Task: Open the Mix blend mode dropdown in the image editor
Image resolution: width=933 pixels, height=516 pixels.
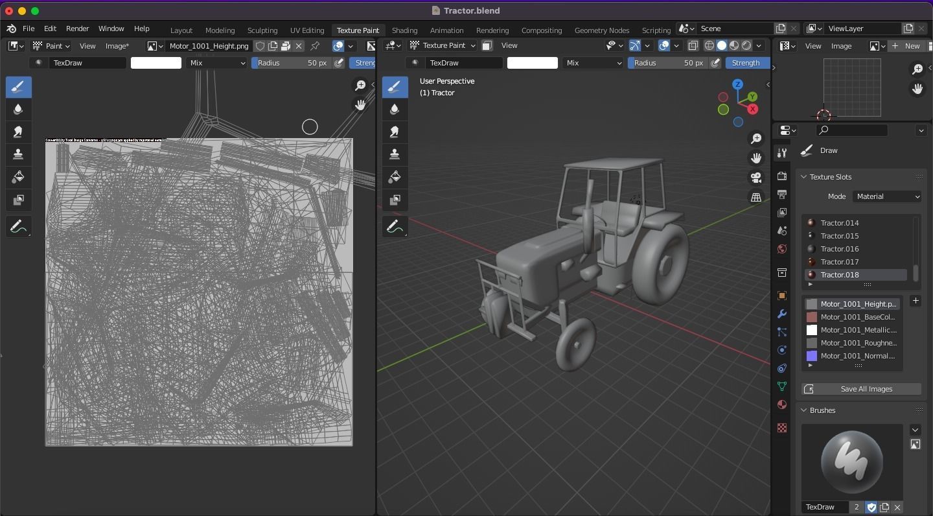Action: pos(217,63)
